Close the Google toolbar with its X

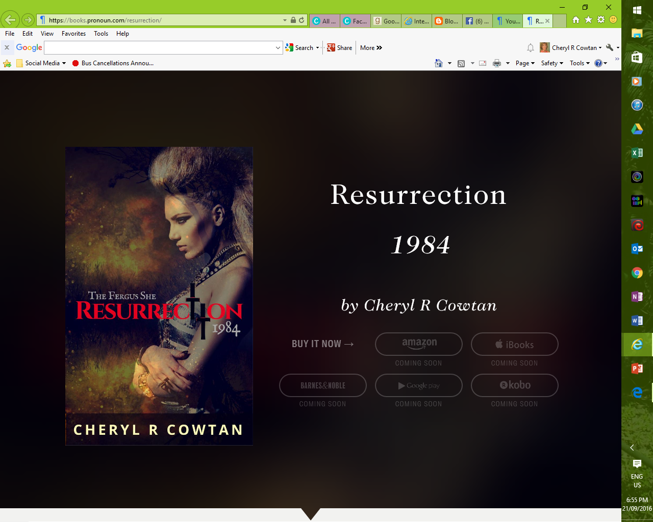(x=7, y=47)
